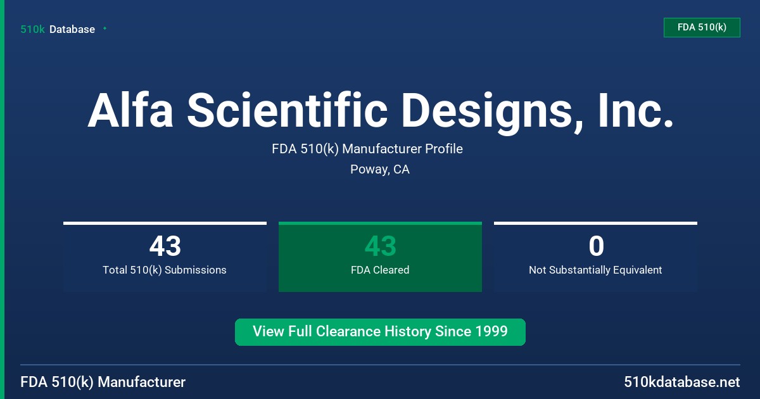
Task: Click the green '43' cleared number
Action: click(380, 246)
